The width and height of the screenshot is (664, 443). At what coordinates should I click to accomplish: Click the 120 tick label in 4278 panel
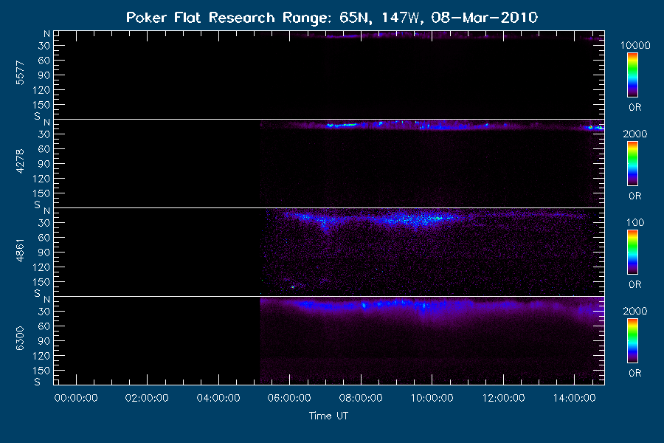tap(41, 179)
